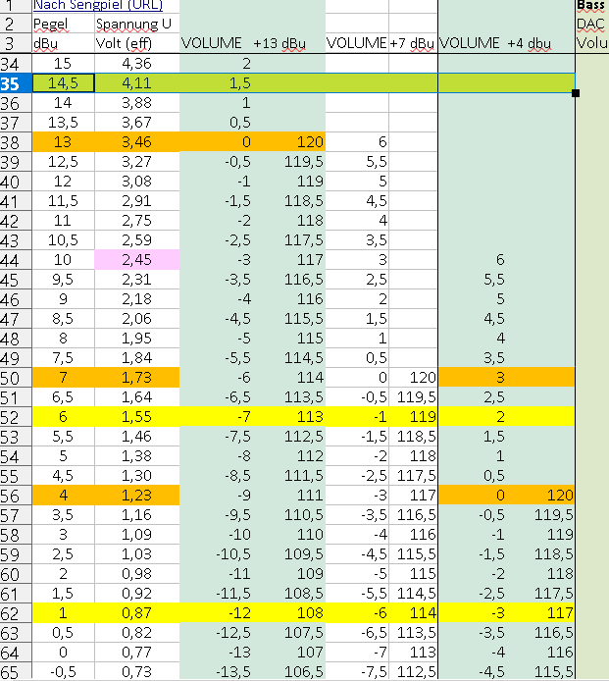
Task: Select the yellow -12 cell in row 62
Action: (216, 613)
